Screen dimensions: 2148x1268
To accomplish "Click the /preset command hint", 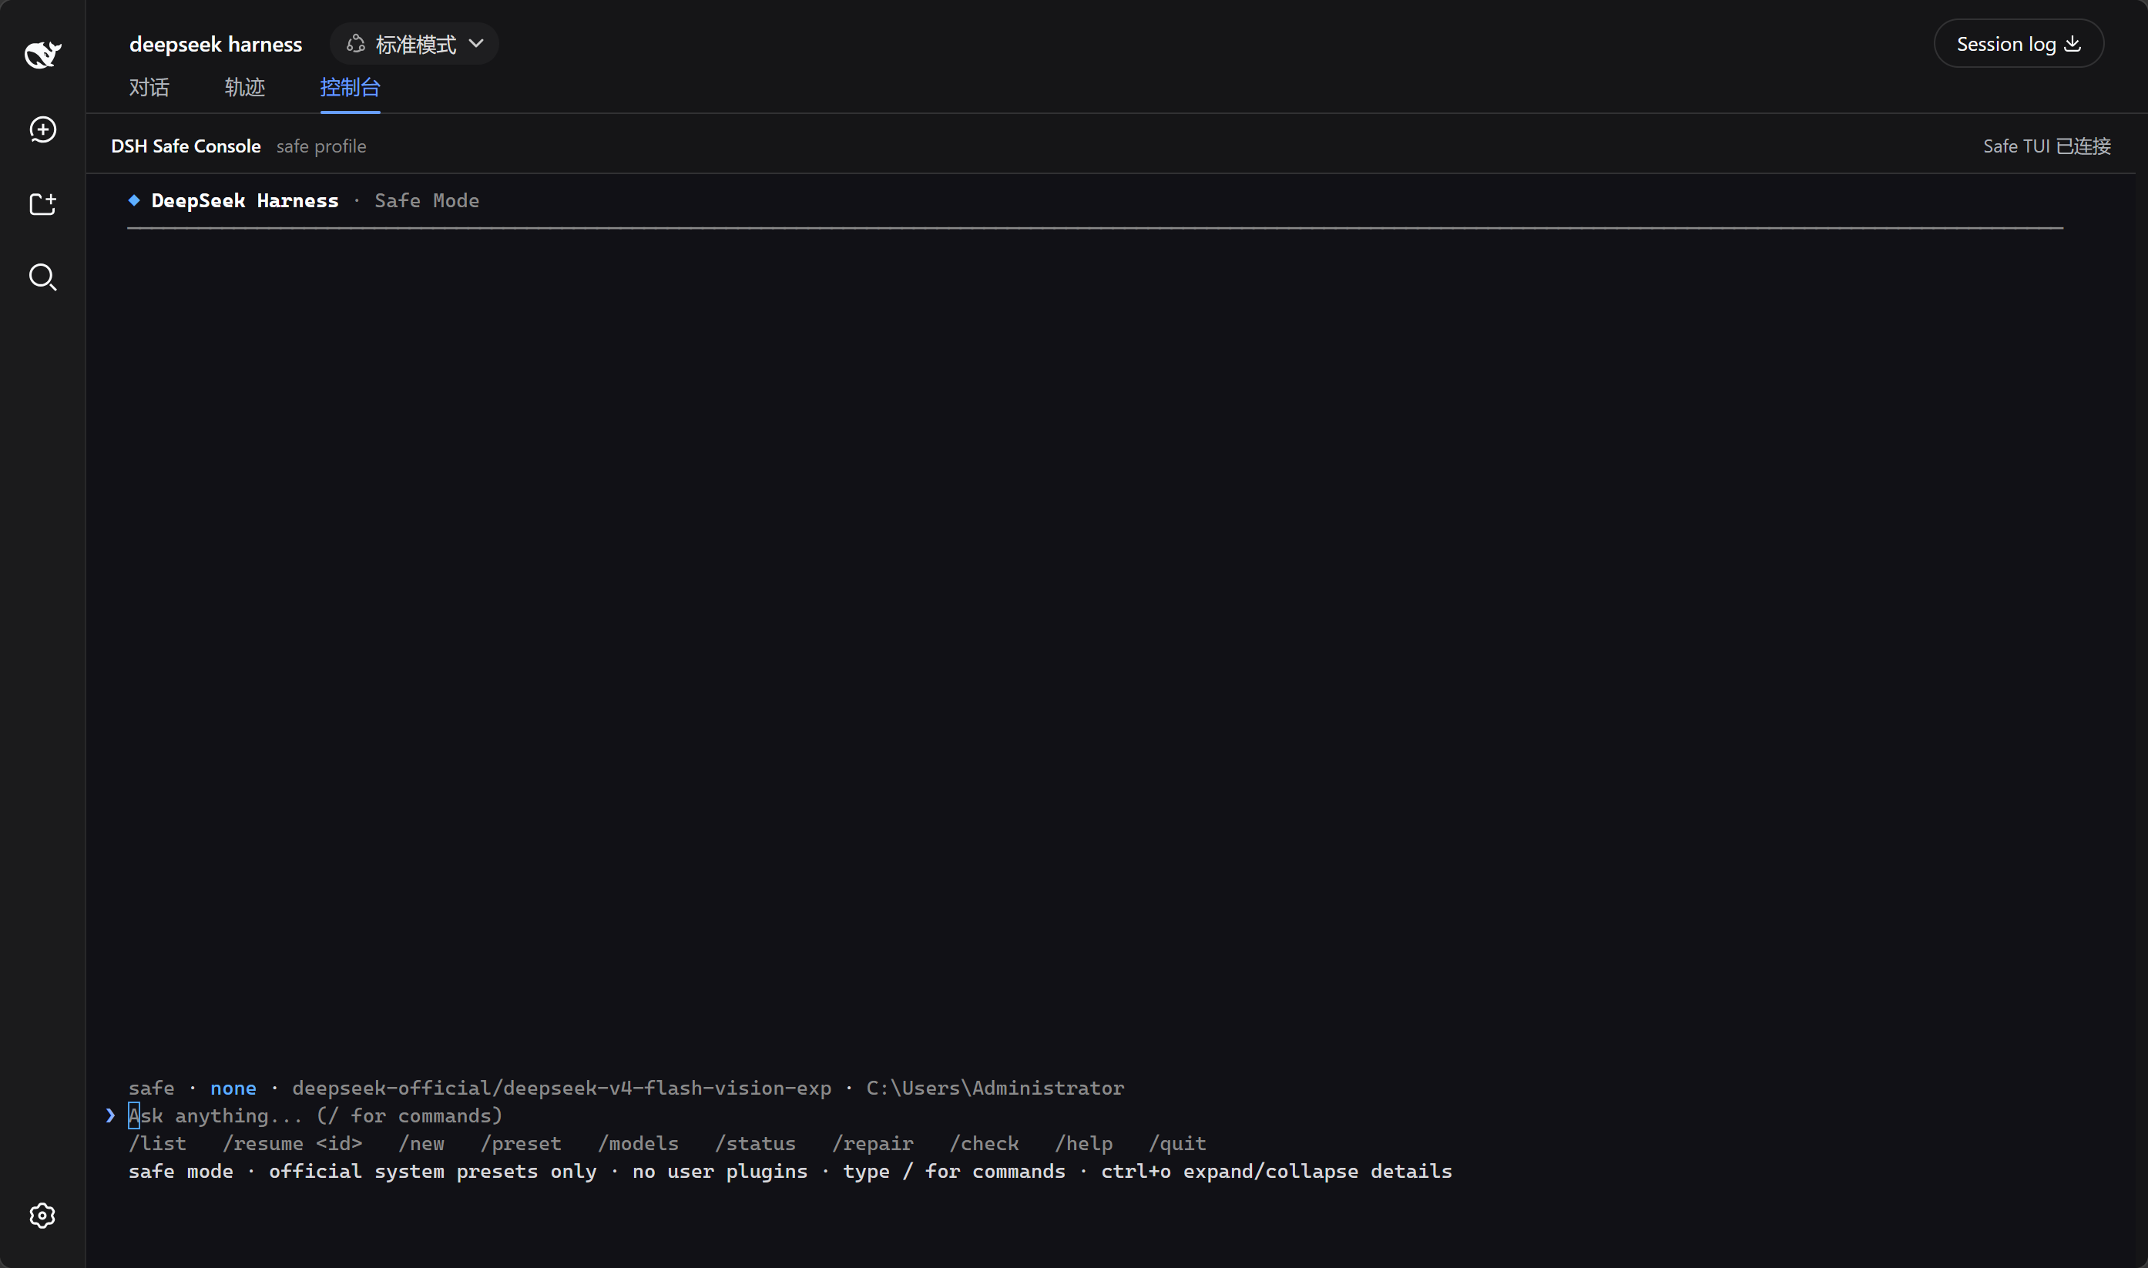I will 521,1143.
